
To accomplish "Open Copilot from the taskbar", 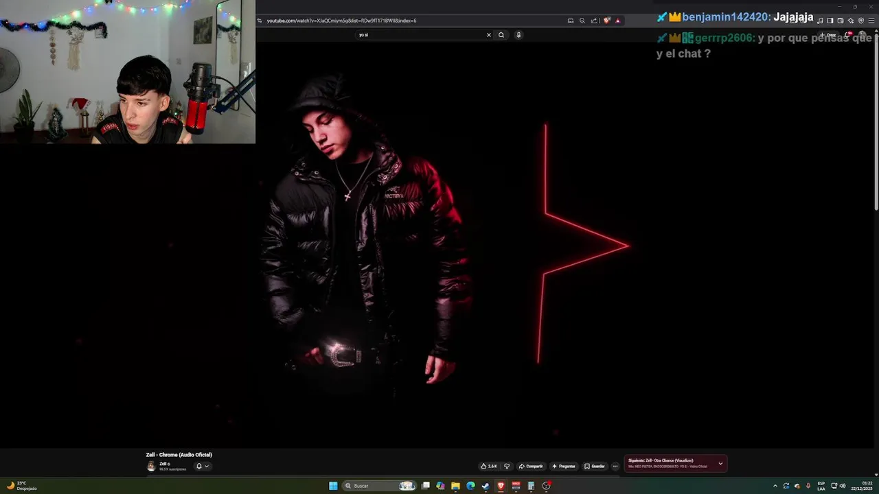I will tap(440, 486).
